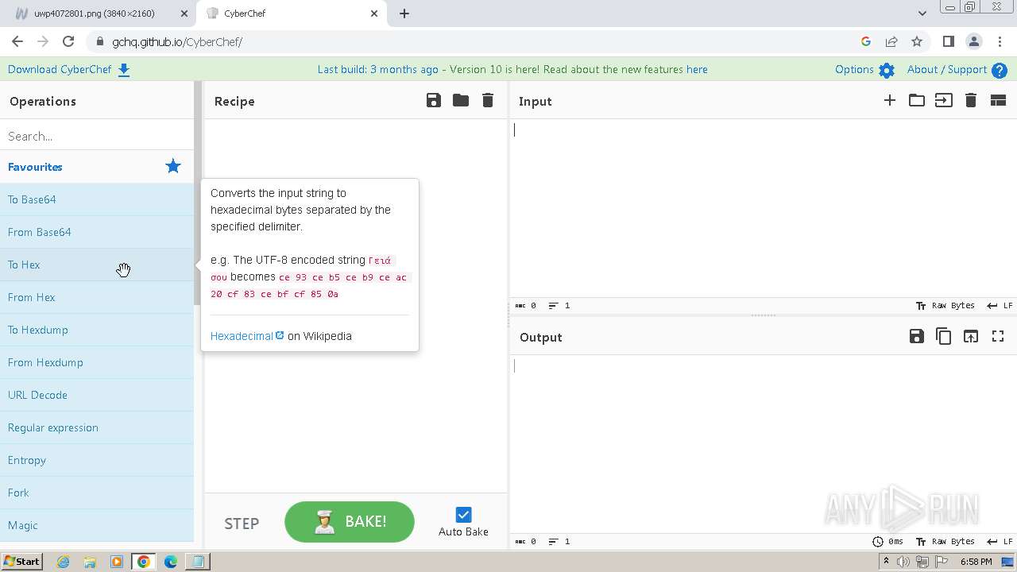Select URL Decode operation
Screen dimensions: 1017x572
97,395
